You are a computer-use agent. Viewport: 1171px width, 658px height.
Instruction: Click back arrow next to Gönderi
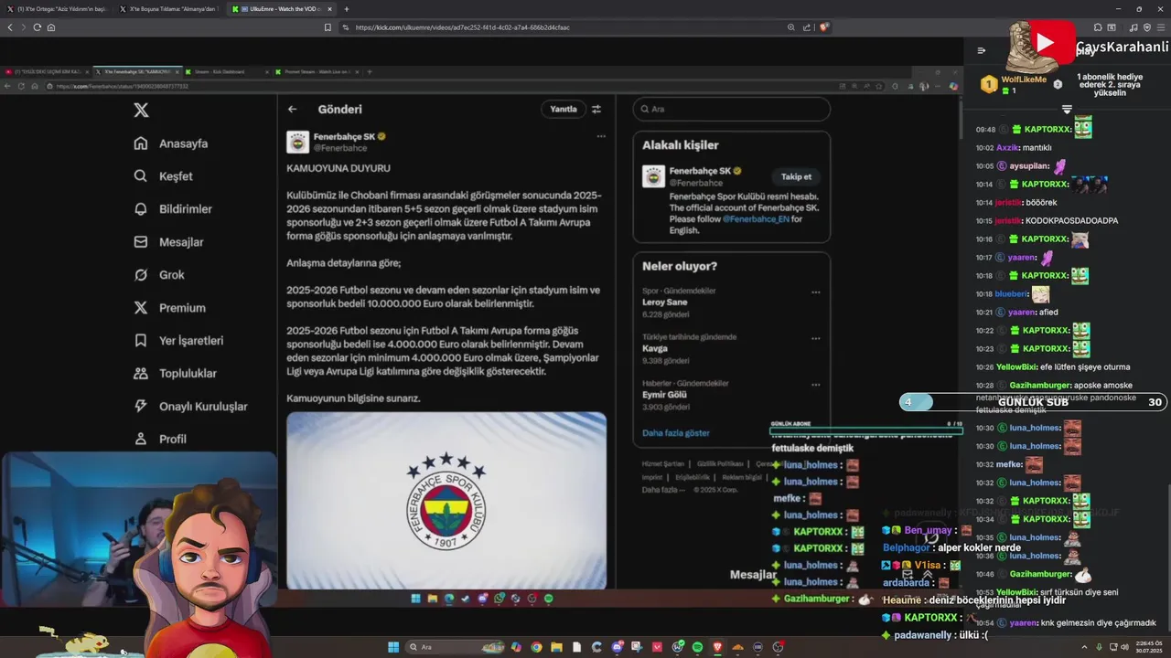[292, 109]
